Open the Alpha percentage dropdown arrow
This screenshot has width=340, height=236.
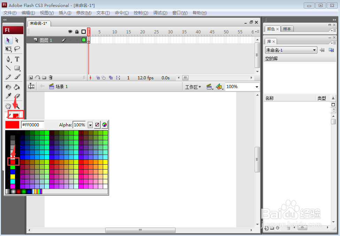(x=90, y=125)
